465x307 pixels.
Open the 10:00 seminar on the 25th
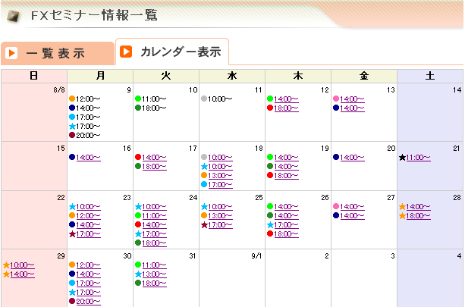[220, 207]
